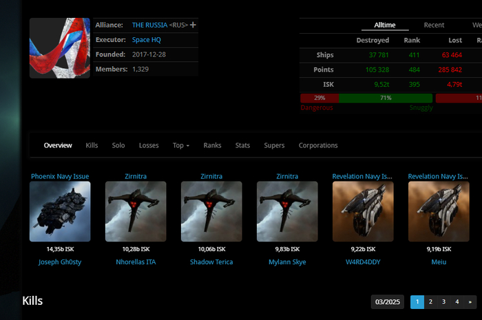Select the Recent statistics tab

click(434, 25)
